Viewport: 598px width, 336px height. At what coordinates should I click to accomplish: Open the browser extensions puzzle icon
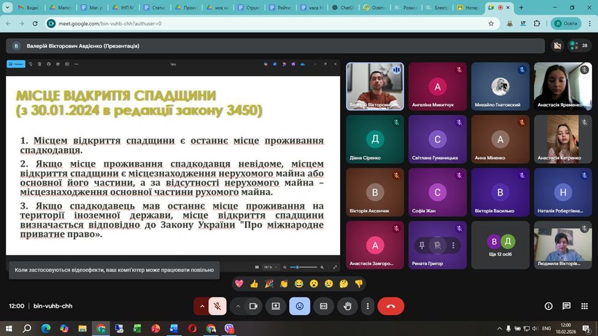point(537,24)
